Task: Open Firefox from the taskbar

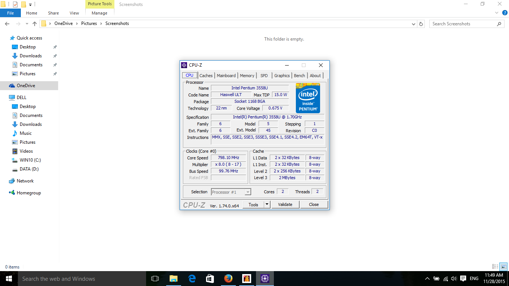Action: coord(228,279)
